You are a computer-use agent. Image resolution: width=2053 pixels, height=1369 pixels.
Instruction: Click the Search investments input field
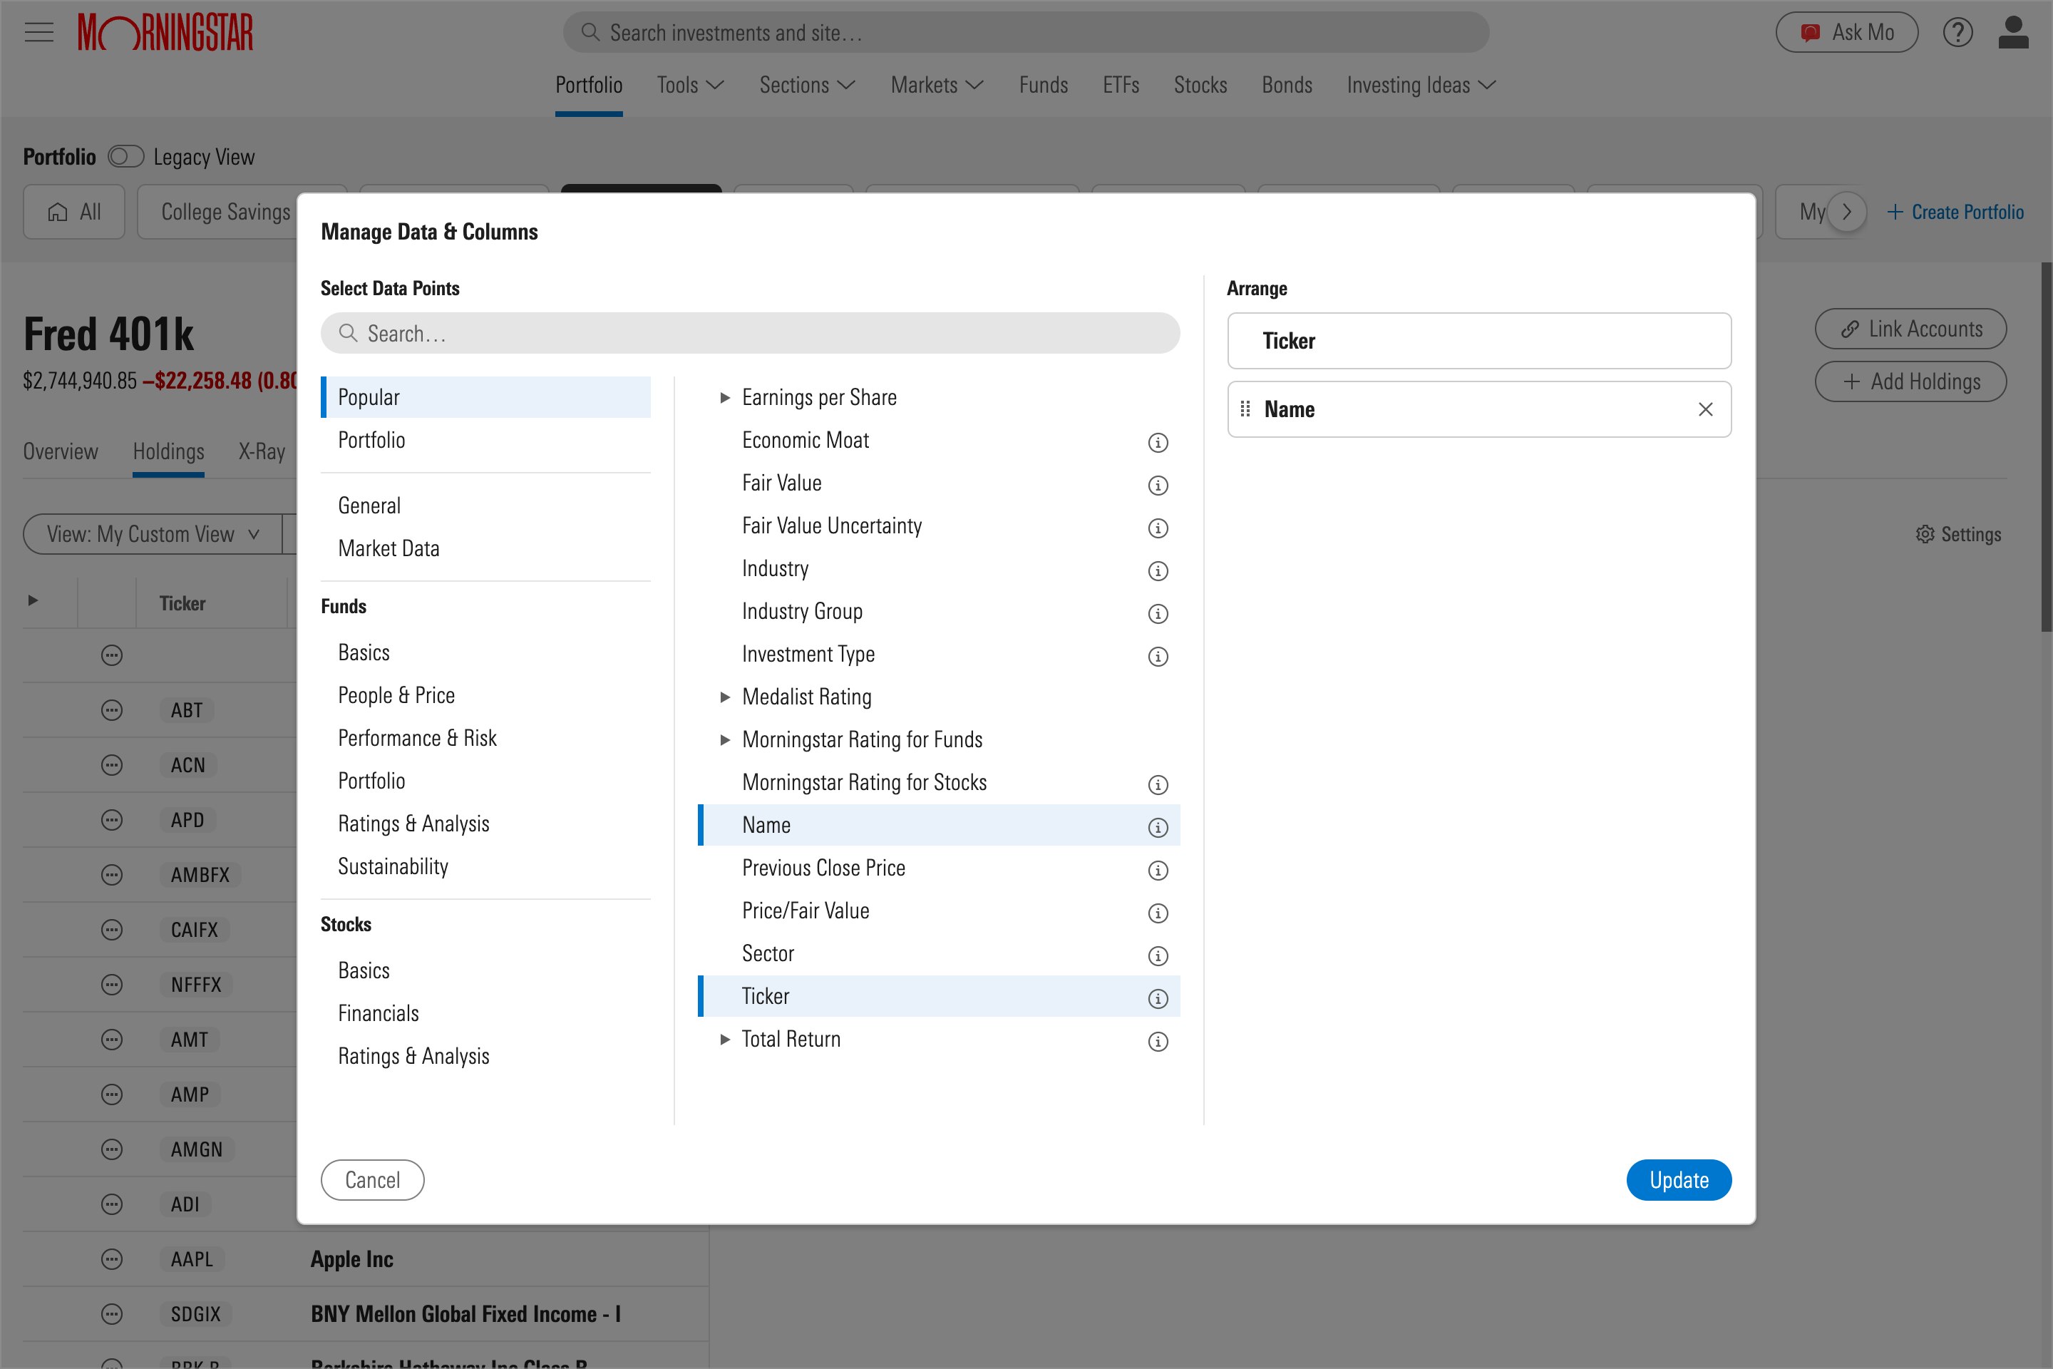[1026, 31]
